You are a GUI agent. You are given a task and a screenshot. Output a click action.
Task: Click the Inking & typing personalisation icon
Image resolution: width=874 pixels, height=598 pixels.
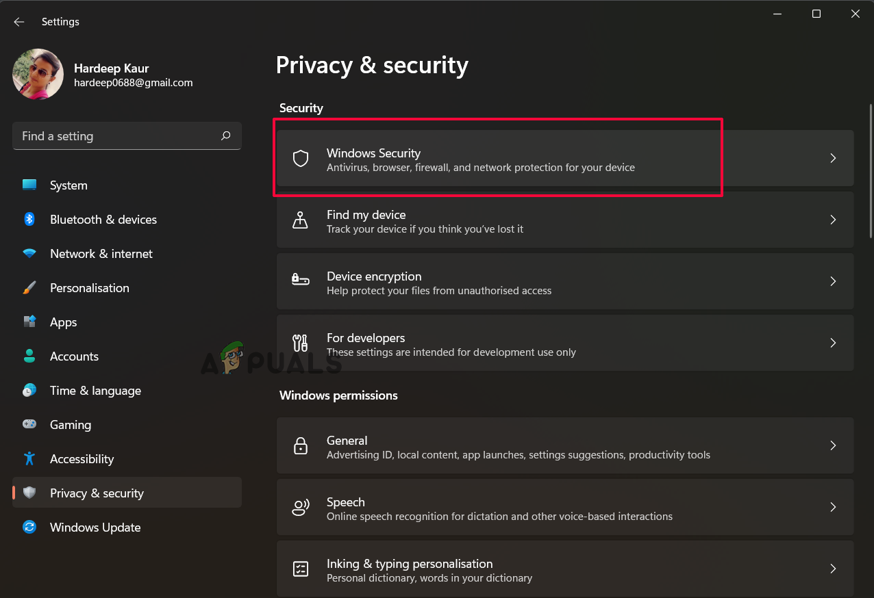tap(301, 569)
